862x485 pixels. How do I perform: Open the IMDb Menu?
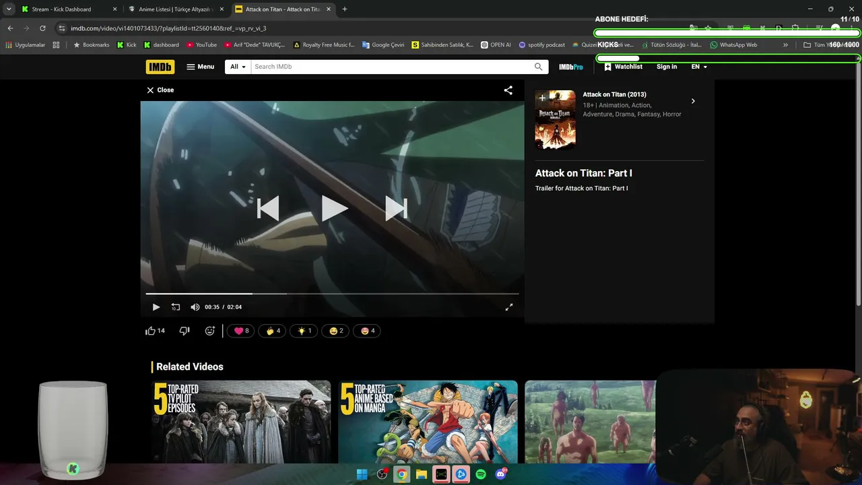pyautogui.click(x=200, y=67)
